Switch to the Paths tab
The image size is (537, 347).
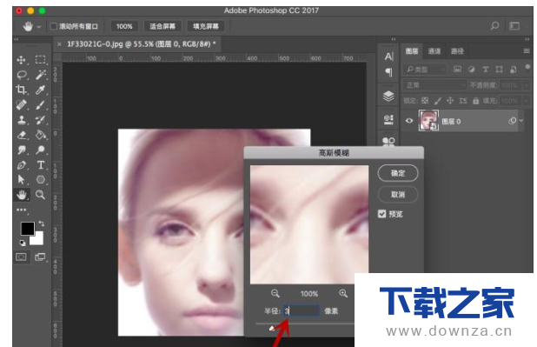[x=457, y=51]
